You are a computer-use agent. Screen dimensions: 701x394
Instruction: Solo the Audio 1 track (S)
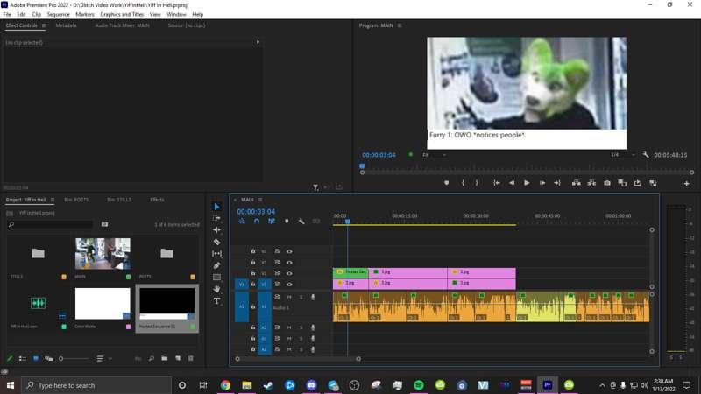[x=301, y=297]
